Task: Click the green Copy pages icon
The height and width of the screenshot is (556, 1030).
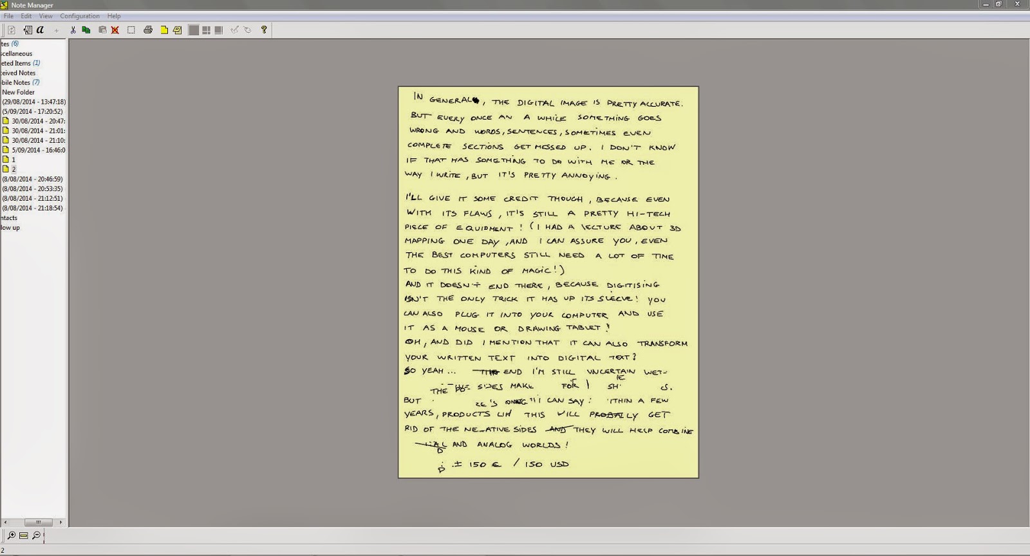Action: point(86,30)
